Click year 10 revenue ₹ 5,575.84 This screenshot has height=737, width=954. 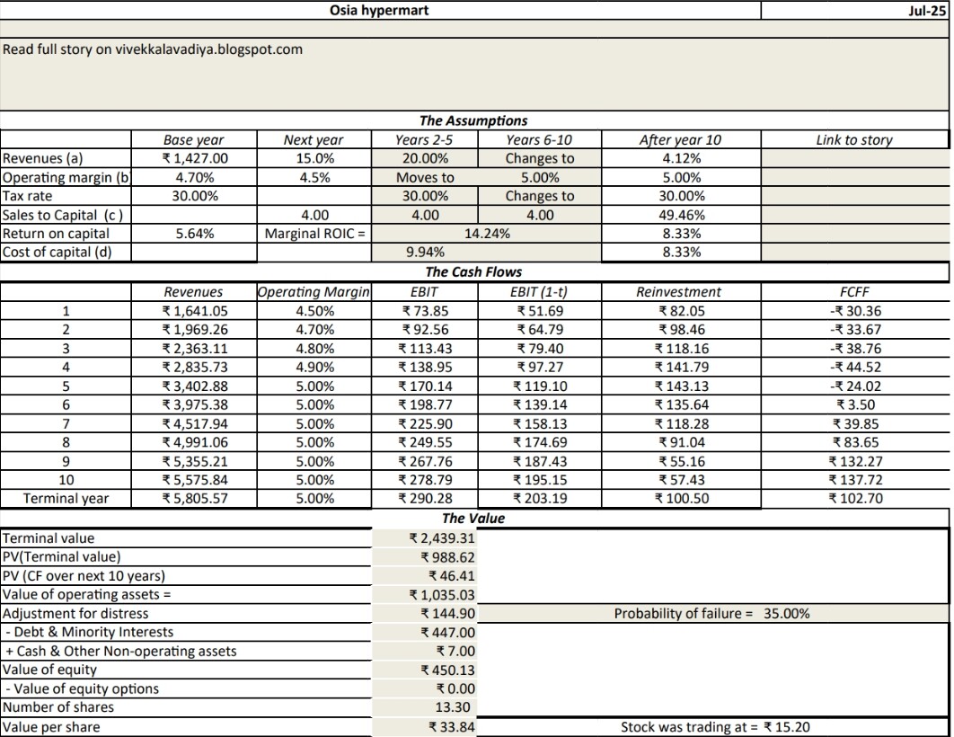pyautogui.click(x=195, y=480)
